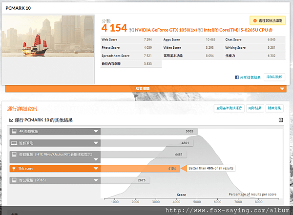This screenshot has width=293, height=215.
Task: Click the overall score 4 154
Action: coord(114,28)
